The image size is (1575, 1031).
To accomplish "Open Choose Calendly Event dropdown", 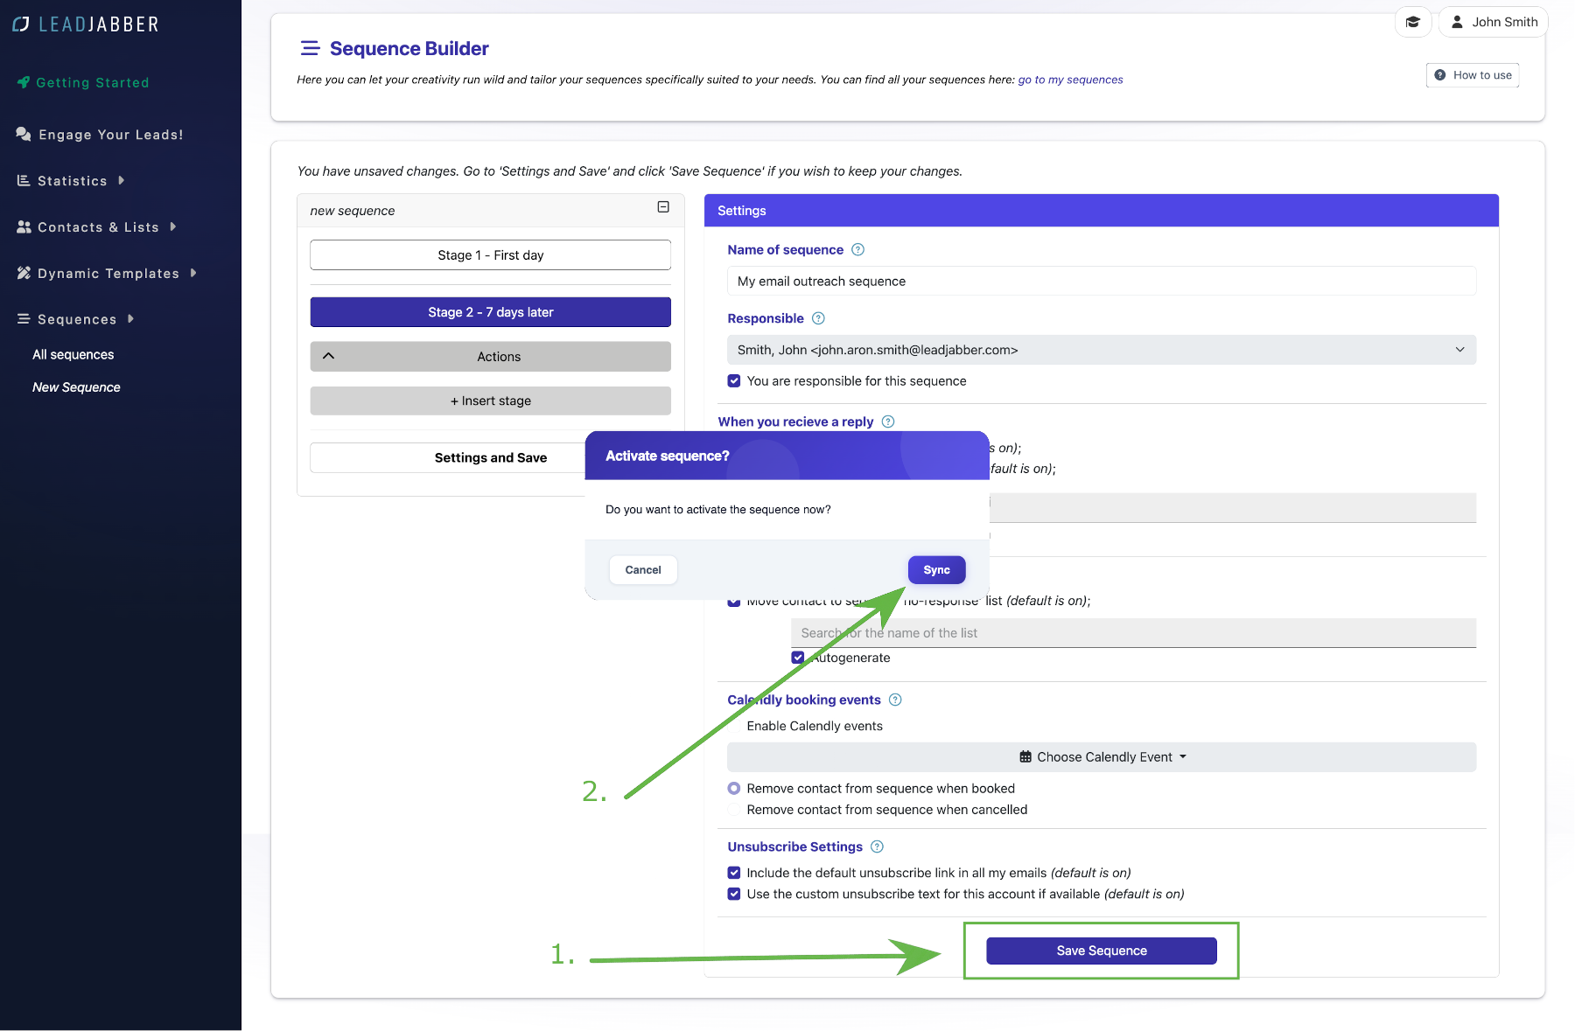I will coord(1102,757).
